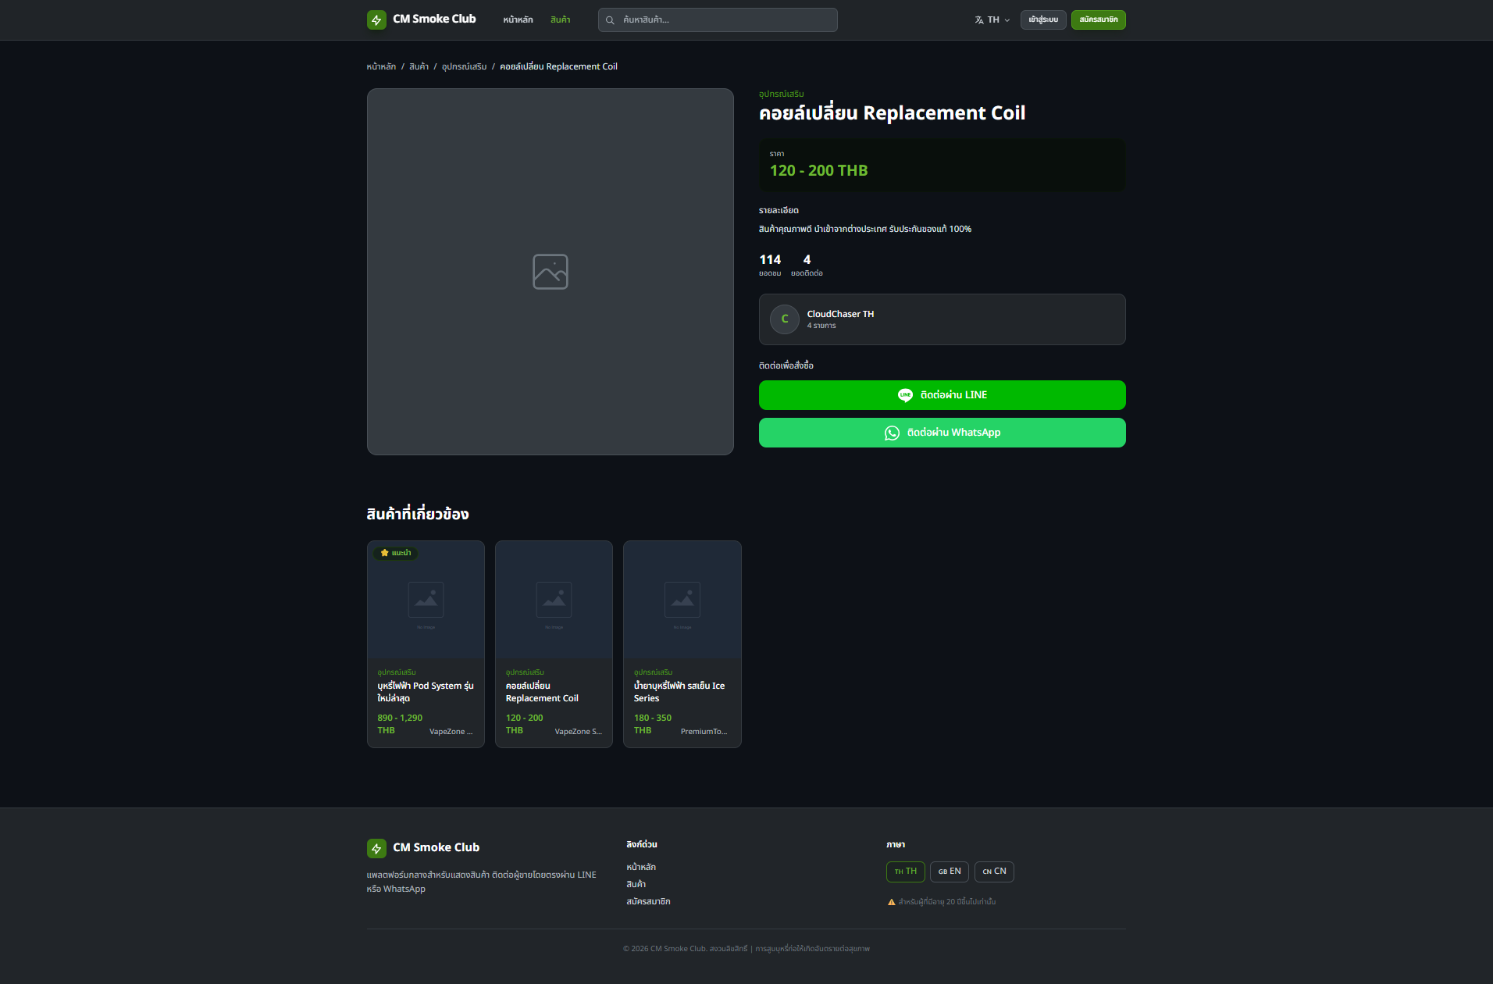1493x984 pixels.
Task: Focus the product search field
Action: (718, 20)
